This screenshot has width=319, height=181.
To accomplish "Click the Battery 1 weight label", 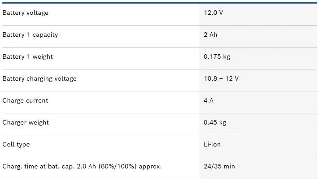I will click(27, 57).
